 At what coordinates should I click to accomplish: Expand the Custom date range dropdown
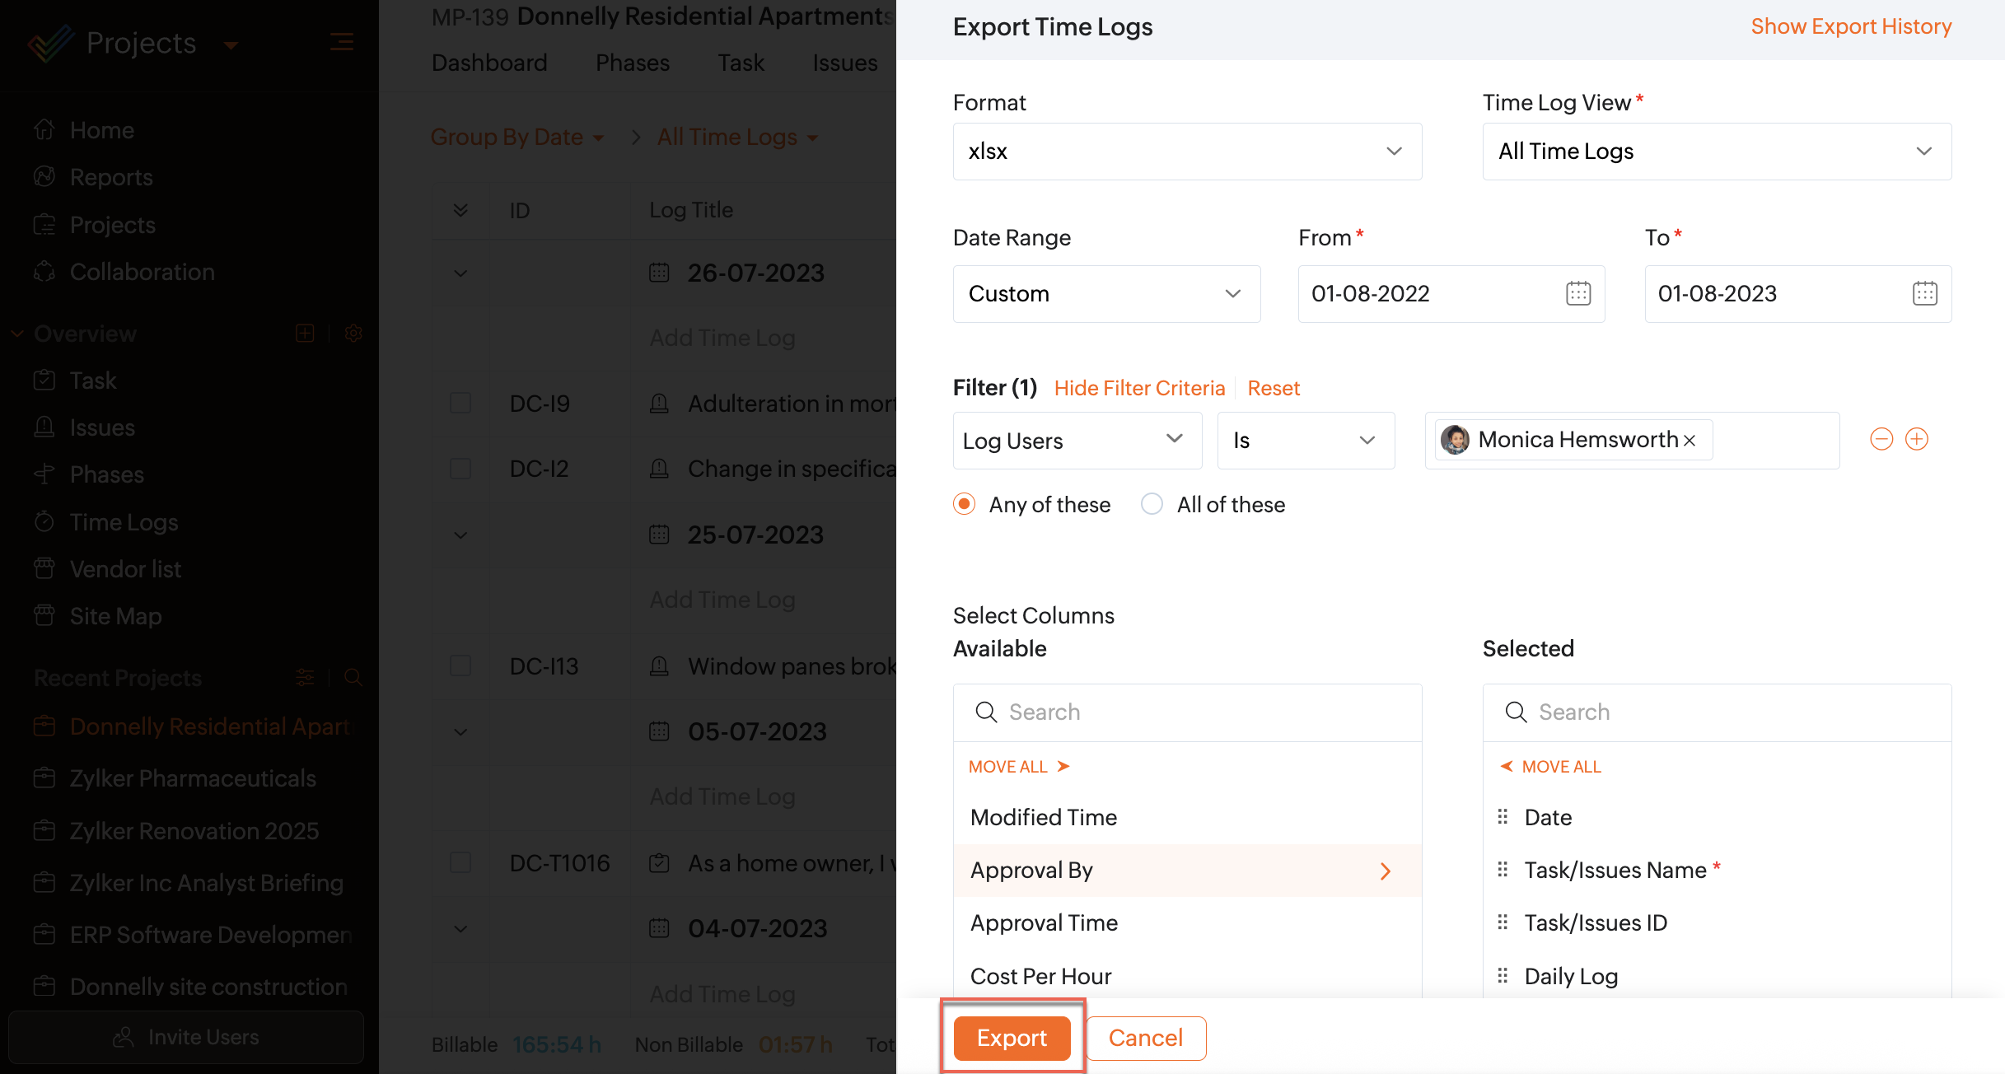tap(1105, 294)
